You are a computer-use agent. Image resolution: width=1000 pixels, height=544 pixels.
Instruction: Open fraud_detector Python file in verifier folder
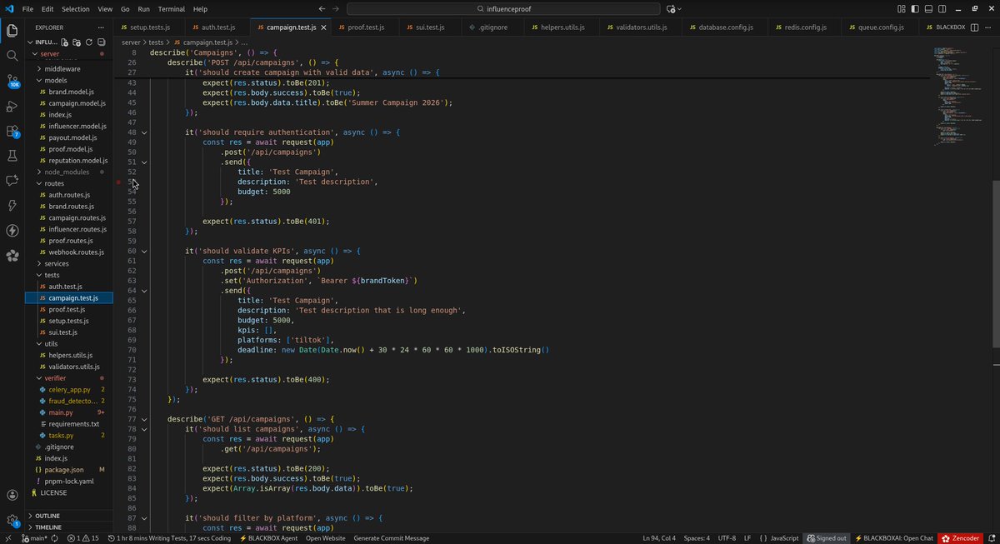pyautogui.click(x=72, y=401)
